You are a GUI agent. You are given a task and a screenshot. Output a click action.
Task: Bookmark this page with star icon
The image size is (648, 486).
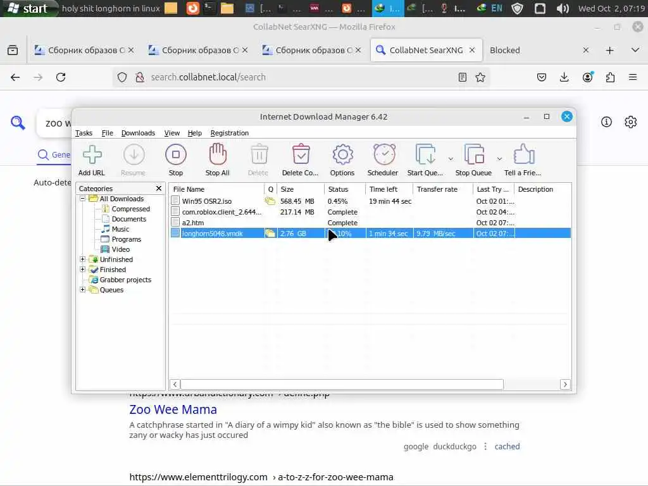click(x=480, y=77)
